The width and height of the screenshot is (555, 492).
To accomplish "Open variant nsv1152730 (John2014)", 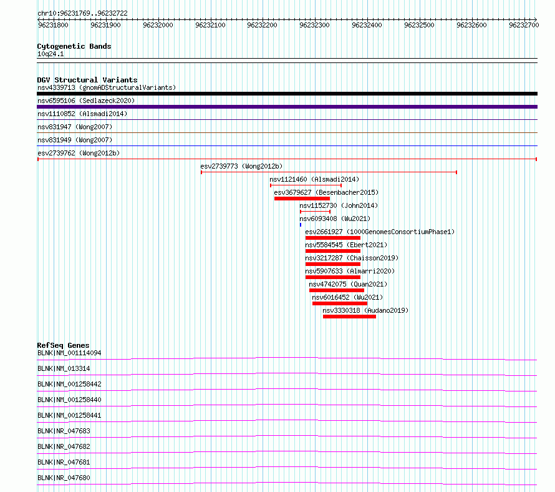I will pos(339,205).
